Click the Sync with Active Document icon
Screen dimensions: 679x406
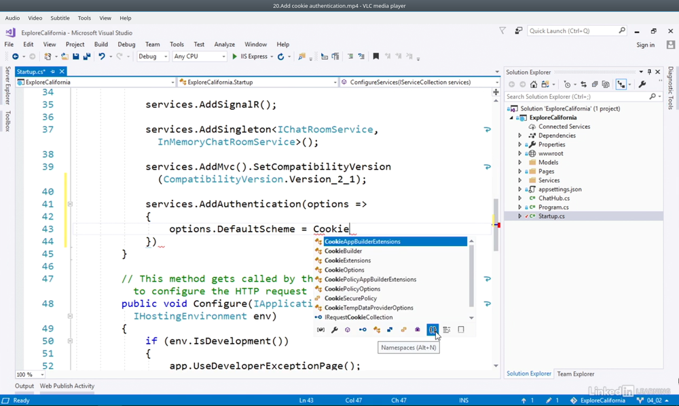(584, 84)
